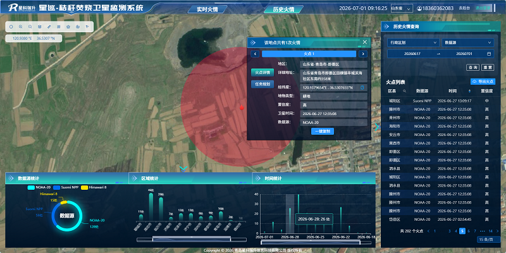The height and width of the screenshot is (253, 506).
Task: Click the calendar icon in date range
Action: coord(488,54)
